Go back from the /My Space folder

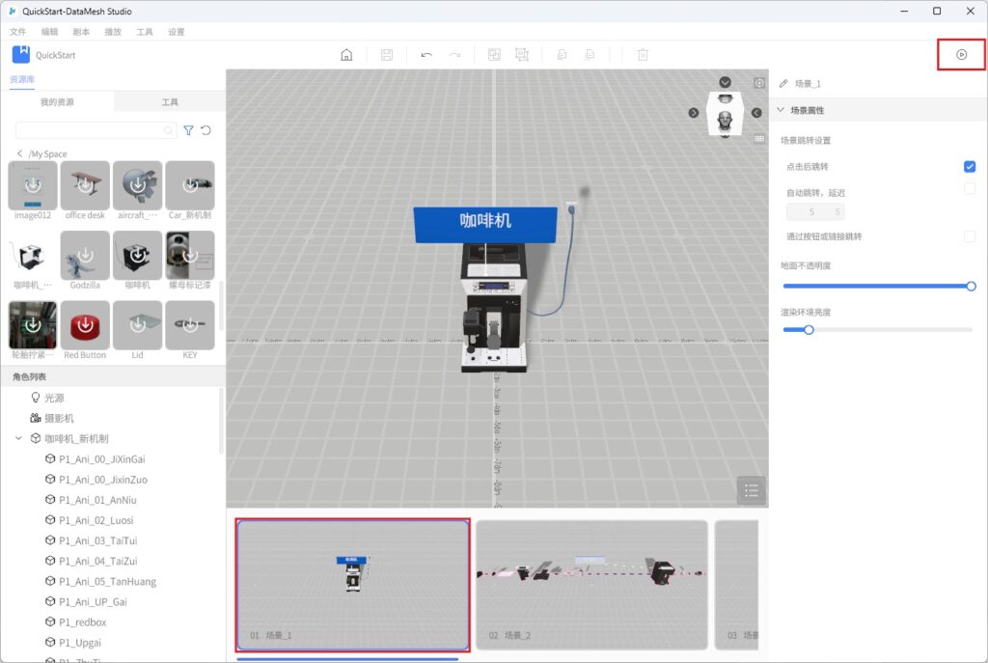pos(20,154)
